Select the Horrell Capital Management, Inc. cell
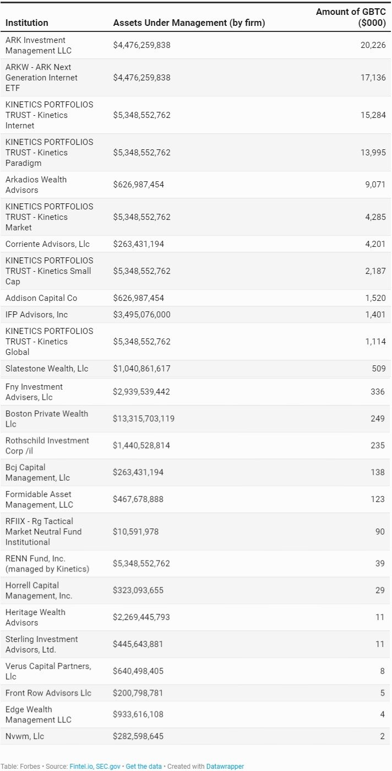The image size is (392, 771). 39,590
